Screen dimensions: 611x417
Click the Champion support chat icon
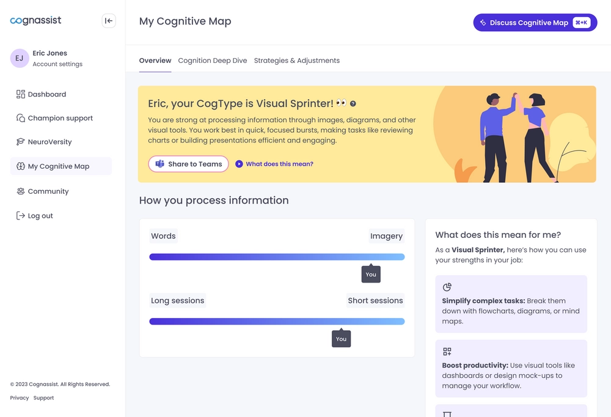click(21, 118)
